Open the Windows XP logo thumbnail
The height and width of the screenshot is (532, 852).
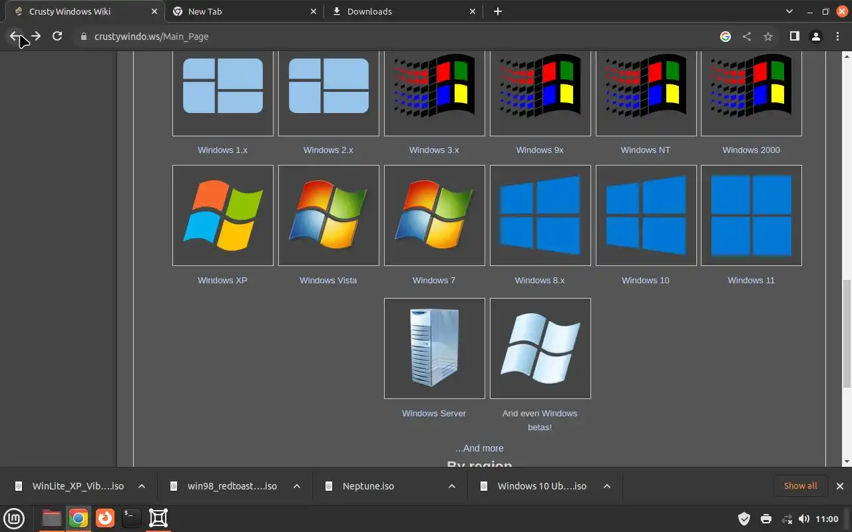(223, 215)
